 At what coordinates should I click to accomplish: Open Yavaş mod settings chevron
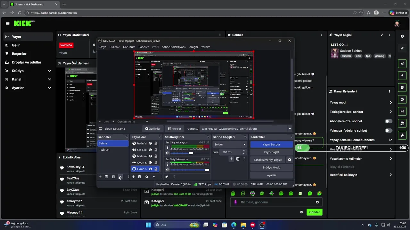(x=390, y=103)
